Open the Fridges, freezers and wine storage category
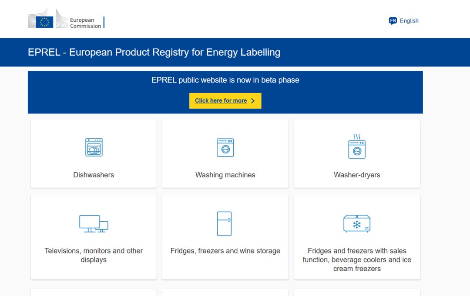The width and height of the screenshot is (470, 296). click(x=225, y=237)
